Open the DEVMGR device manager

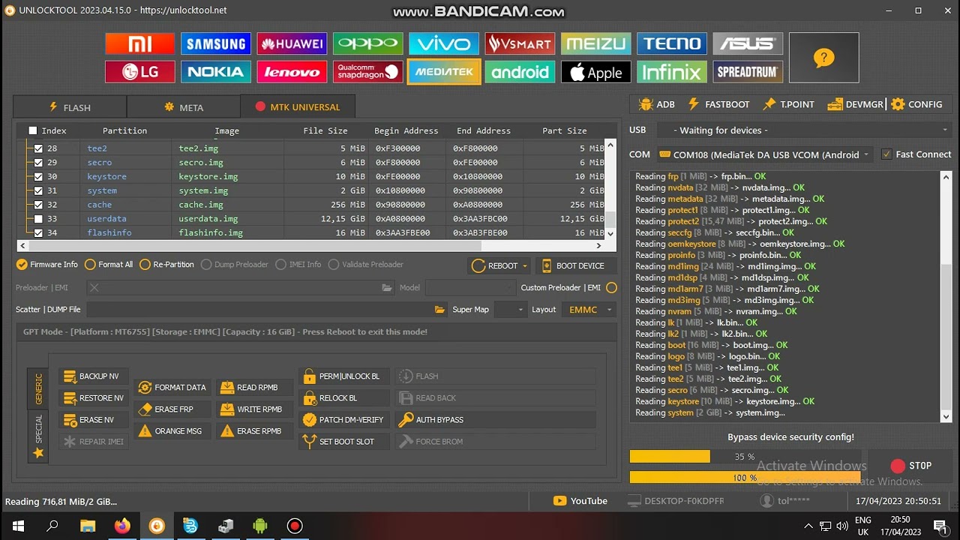pos(855,104)
